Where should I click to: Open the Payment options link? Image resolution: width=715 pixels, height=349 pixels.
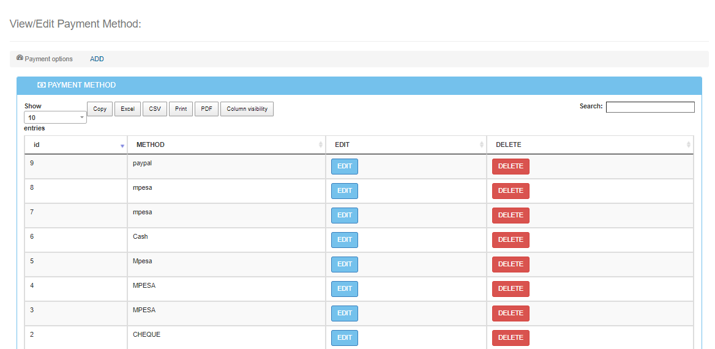[48, 59]
